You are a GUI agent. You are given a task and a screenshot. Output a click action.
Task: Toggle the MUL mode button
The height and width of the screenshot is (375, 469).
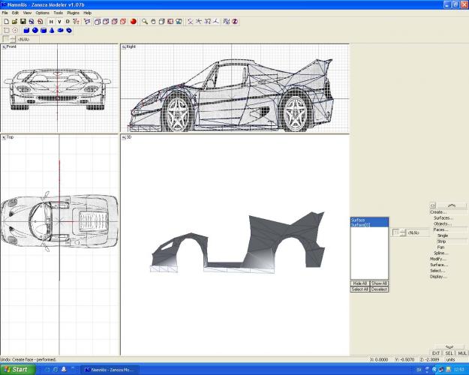[461, 352]
